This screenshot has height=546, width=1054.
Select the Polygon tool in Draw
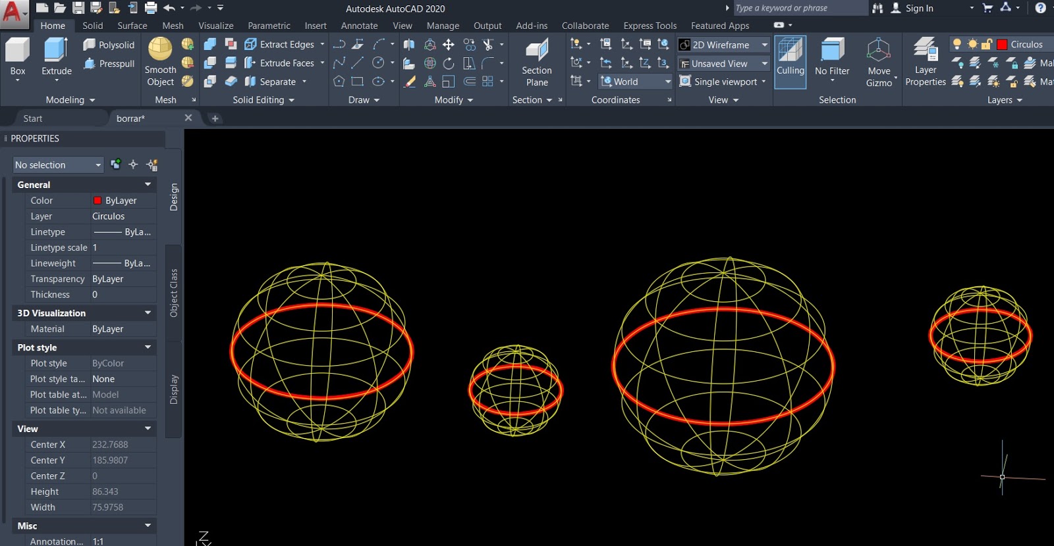339,82
